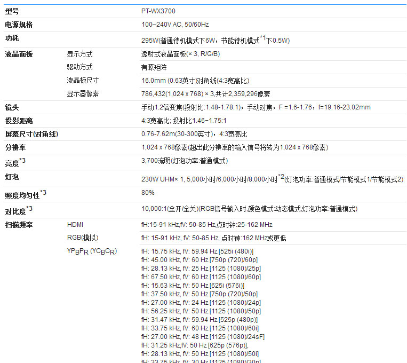Screen dimensions: 407x363
Task: Select the 750p (720)/50p frequency line
Action: click(199, 294)
